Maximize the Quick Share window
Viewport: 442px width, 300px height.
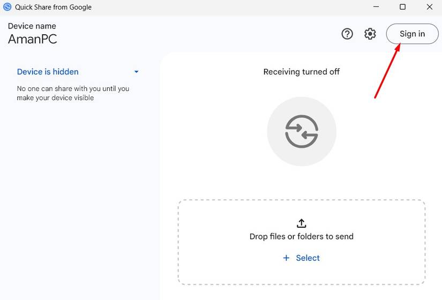402,7
